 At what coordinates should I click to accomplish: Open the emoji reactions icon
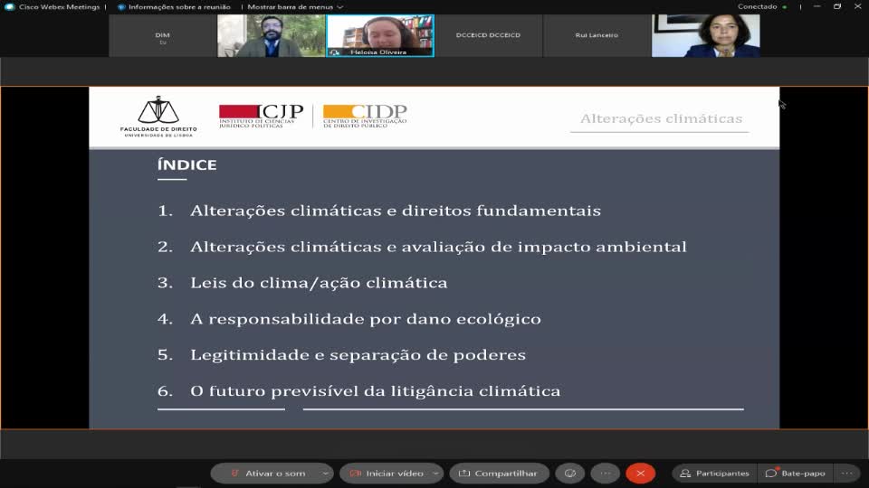point(569,473)
